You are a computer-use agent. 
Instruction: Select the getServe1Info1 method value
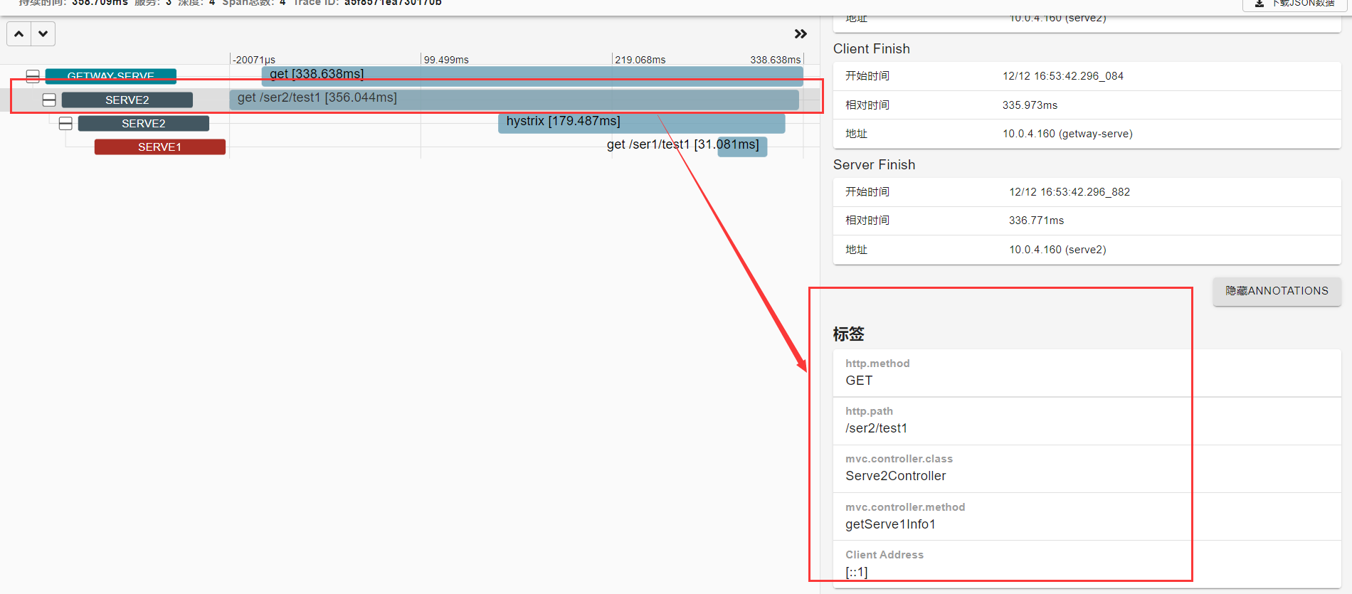pyautogui.click(x=890, y=524)
